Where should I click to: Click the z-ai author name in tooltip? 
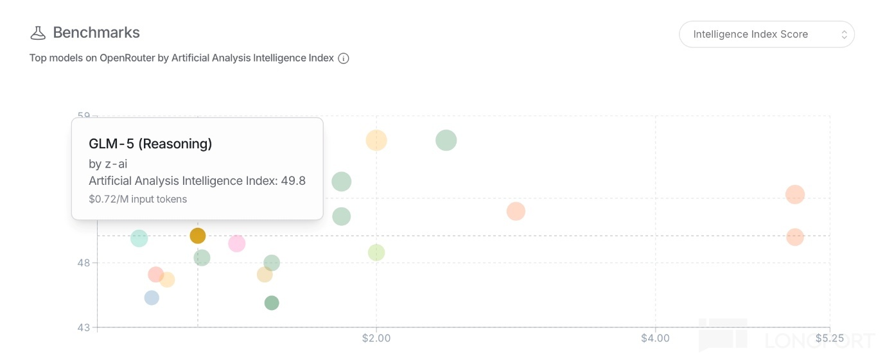pyautogui.click(x=116, y=164)
